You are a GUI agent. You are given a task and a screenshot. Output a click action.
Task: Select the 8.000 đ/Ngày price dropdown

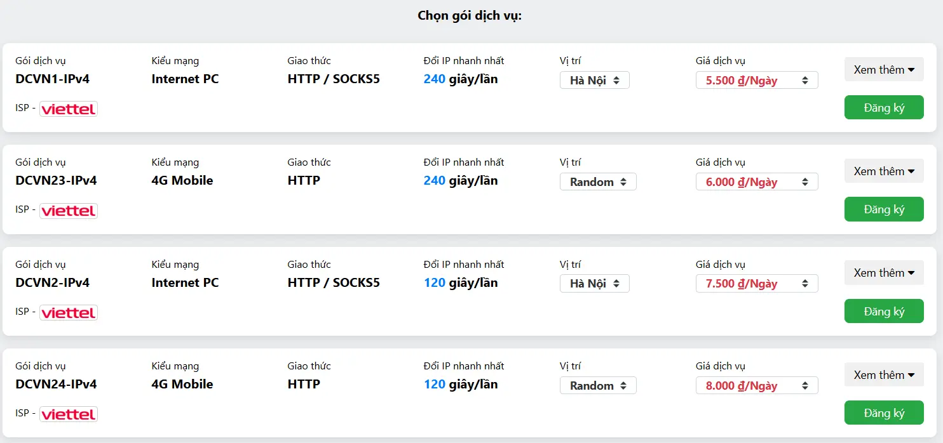click(756, 385)
